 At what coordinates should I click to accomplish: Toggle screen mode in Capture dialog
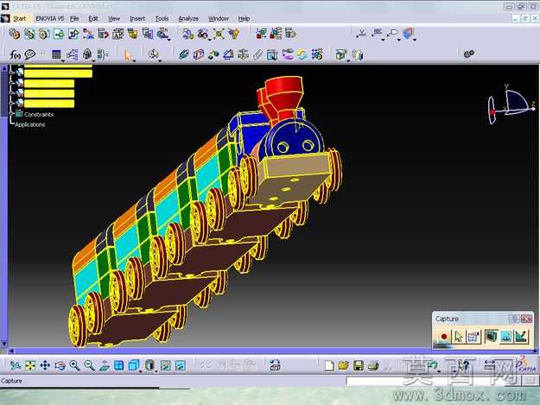point(492,337)
